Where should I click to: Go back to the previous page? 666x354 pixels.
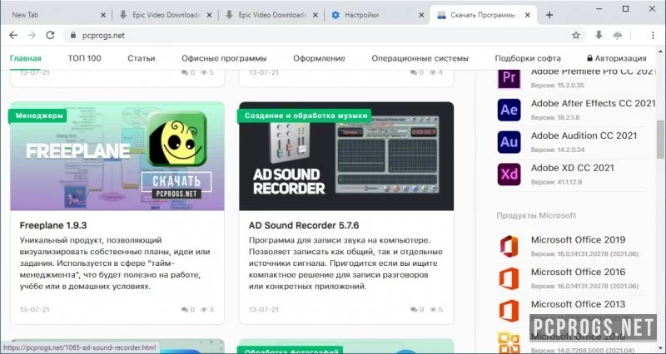click(x=13, y=35)
